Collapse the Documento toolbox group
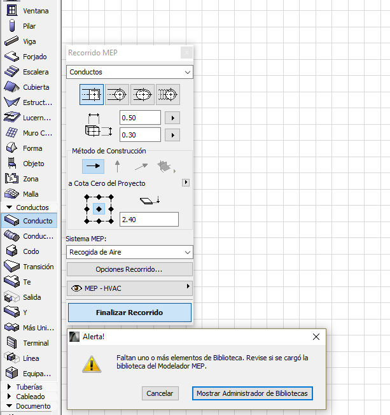The width and height of the screenshot is (390, 415). (x=10, y=405)
